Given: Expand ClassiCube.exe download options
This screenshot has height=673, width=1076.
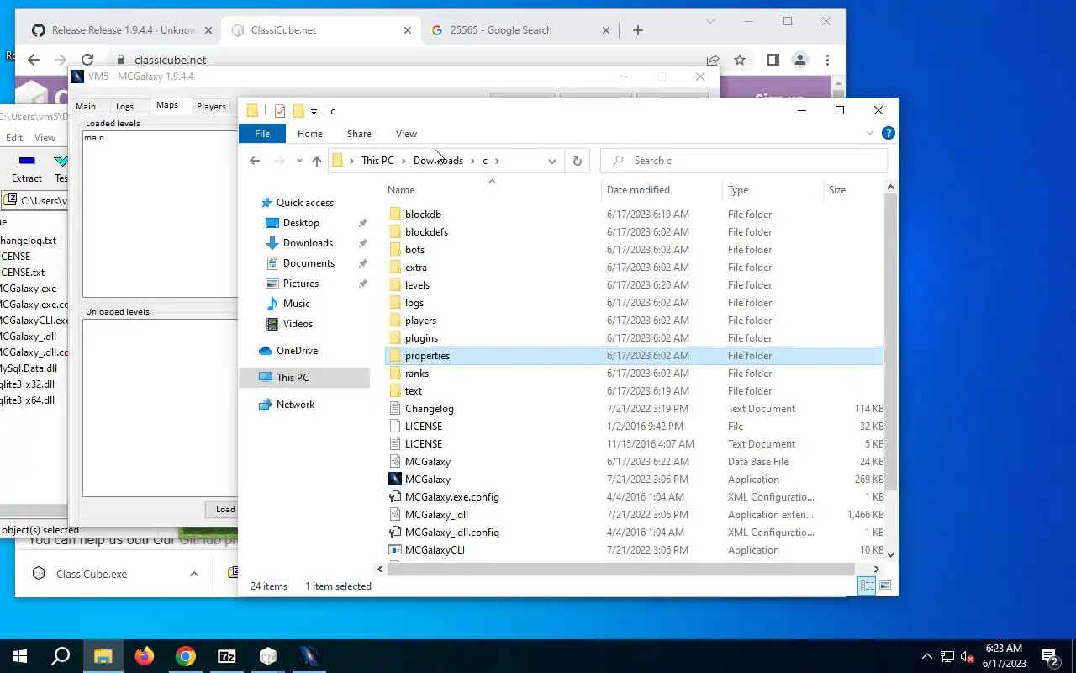Looking at the screenshot, I should tap(193, 574).
